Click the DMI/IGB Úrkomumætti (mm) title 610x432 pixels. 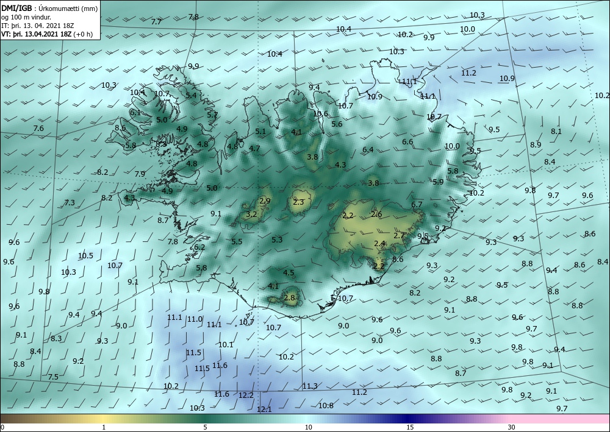(x=49, y=8)
